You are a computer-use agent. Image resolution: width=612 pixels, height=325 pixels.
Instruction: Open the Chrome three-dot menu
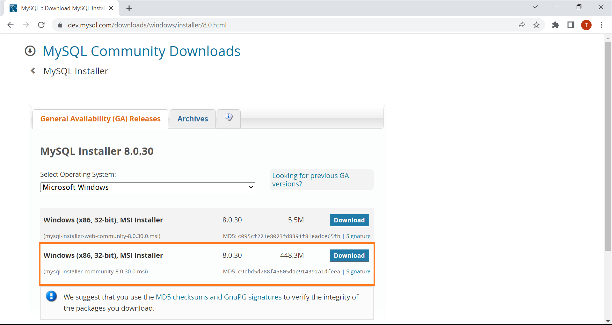pos(601,25)
